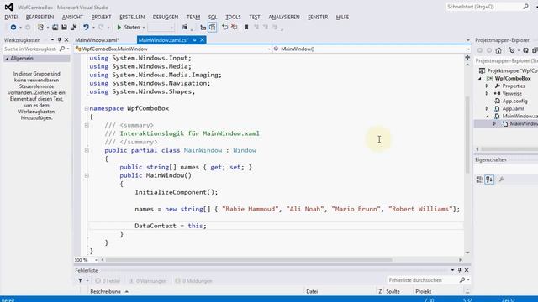This screenshot has width=538, height=302.
Task: Click the Werkzeugkasten search magnifier icon
Action: point(62,49)
